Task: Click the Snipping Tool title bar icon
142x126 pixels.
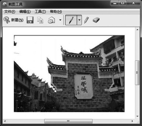Action: [5, 4]
